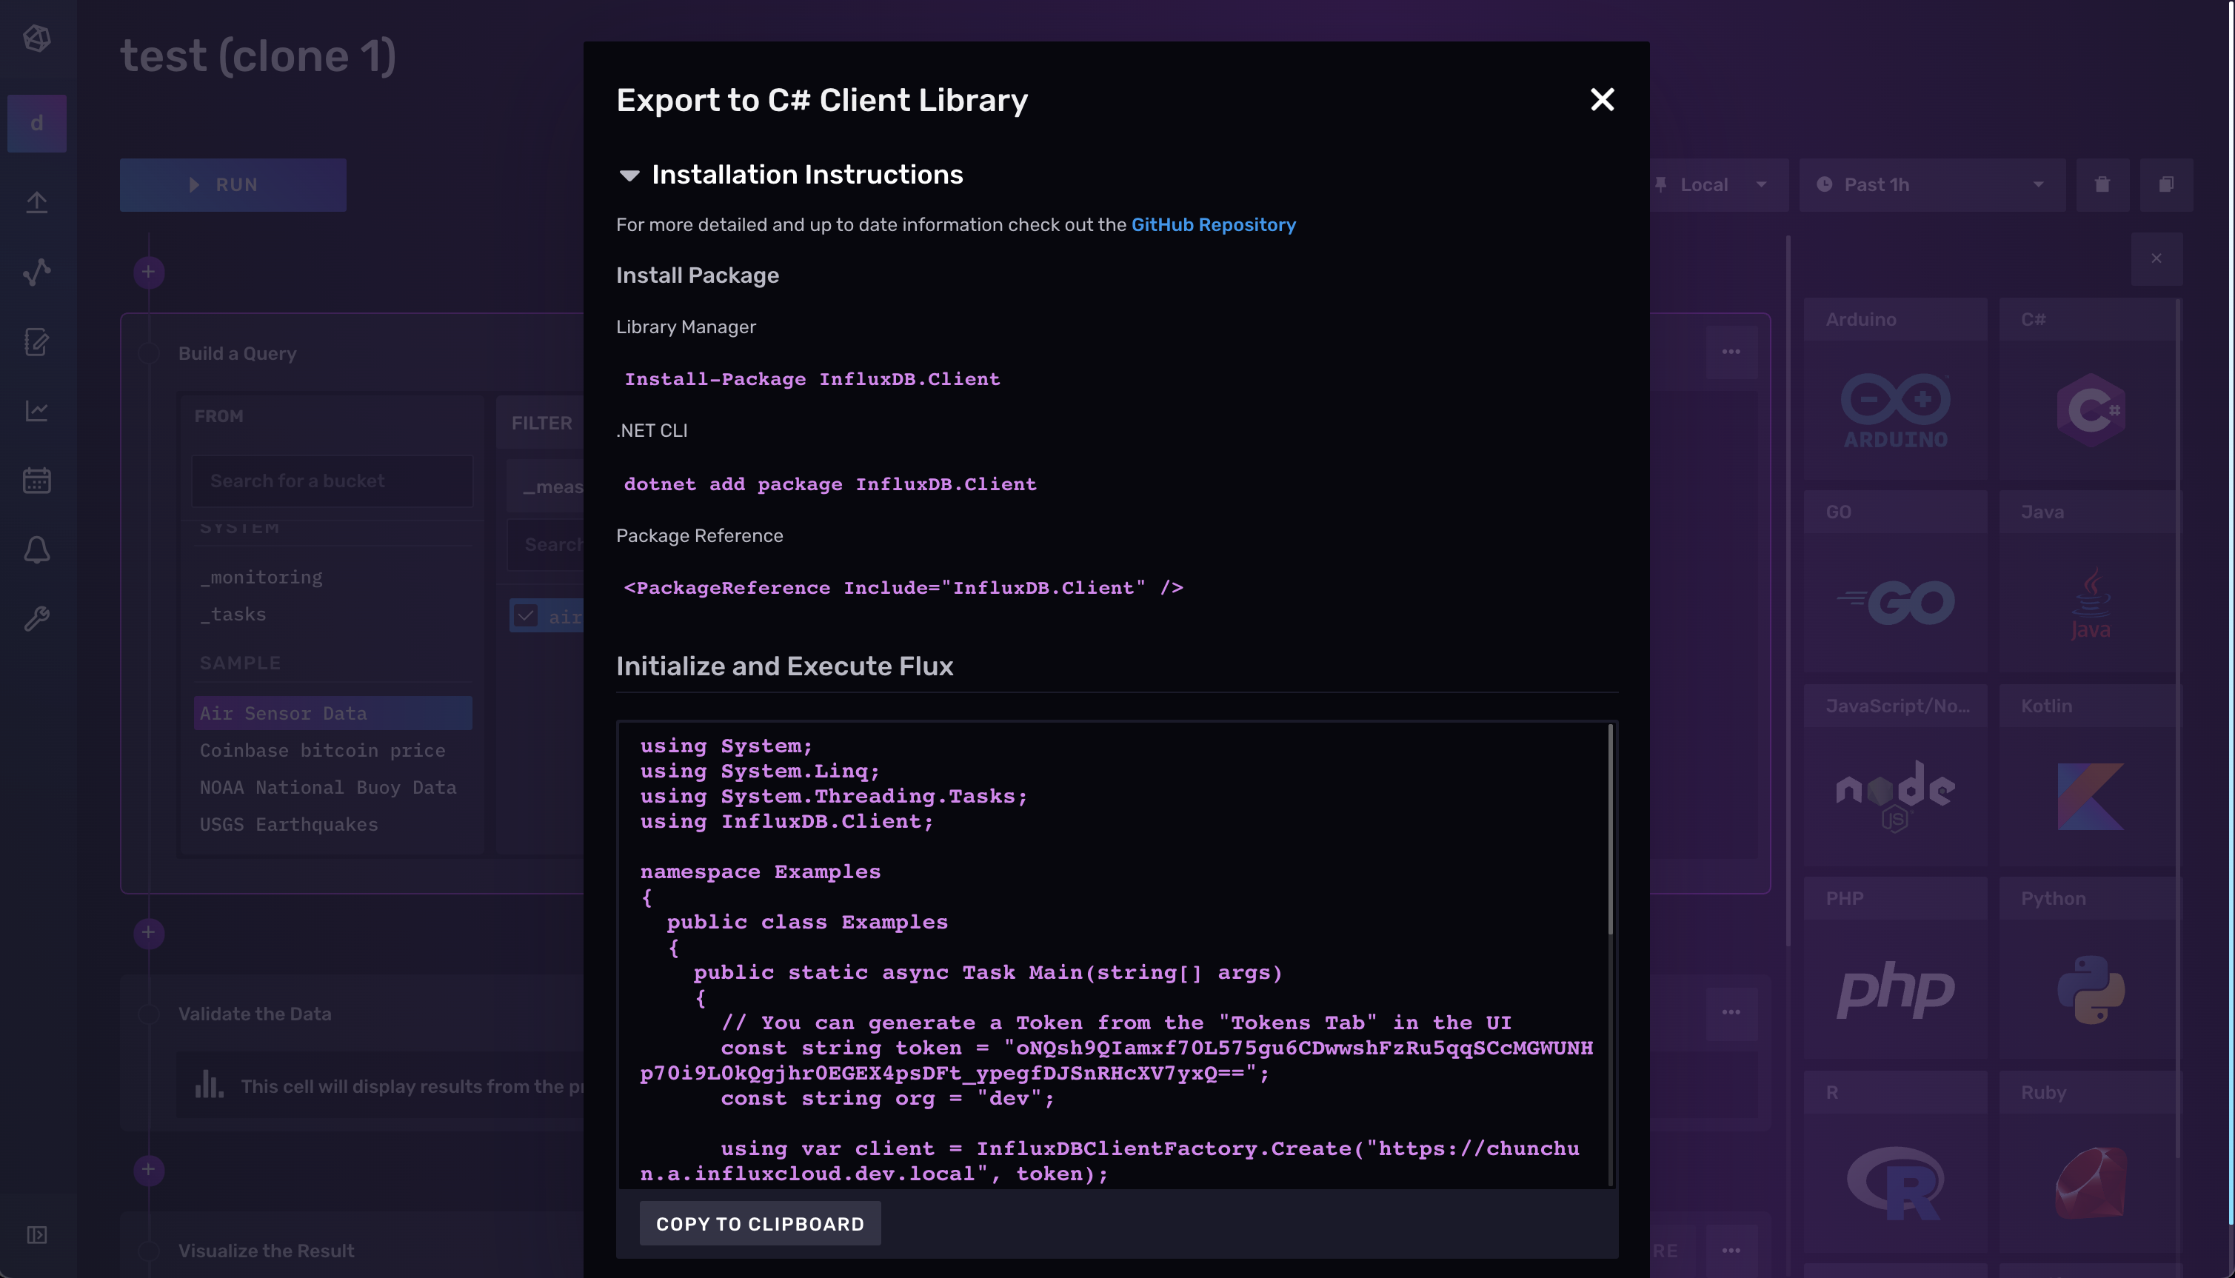Select the Tasks calendar icon in sidebar
The height and width of the screenshot is (1278, 2235).
pyautogui.click(x=37, y=480)
